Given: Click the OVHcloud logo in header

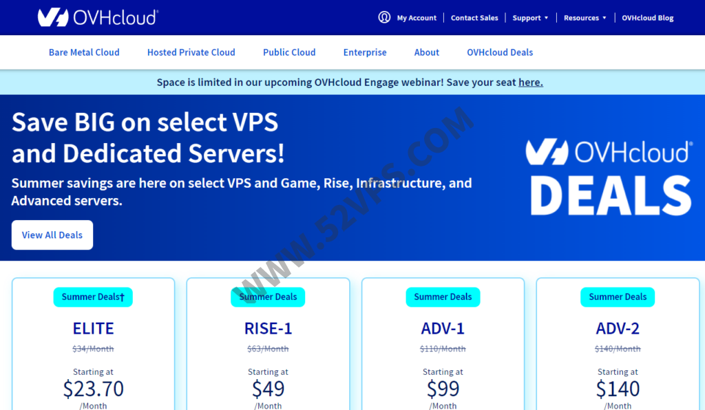Looking at the screenshot, I should (x=98, y=17).
